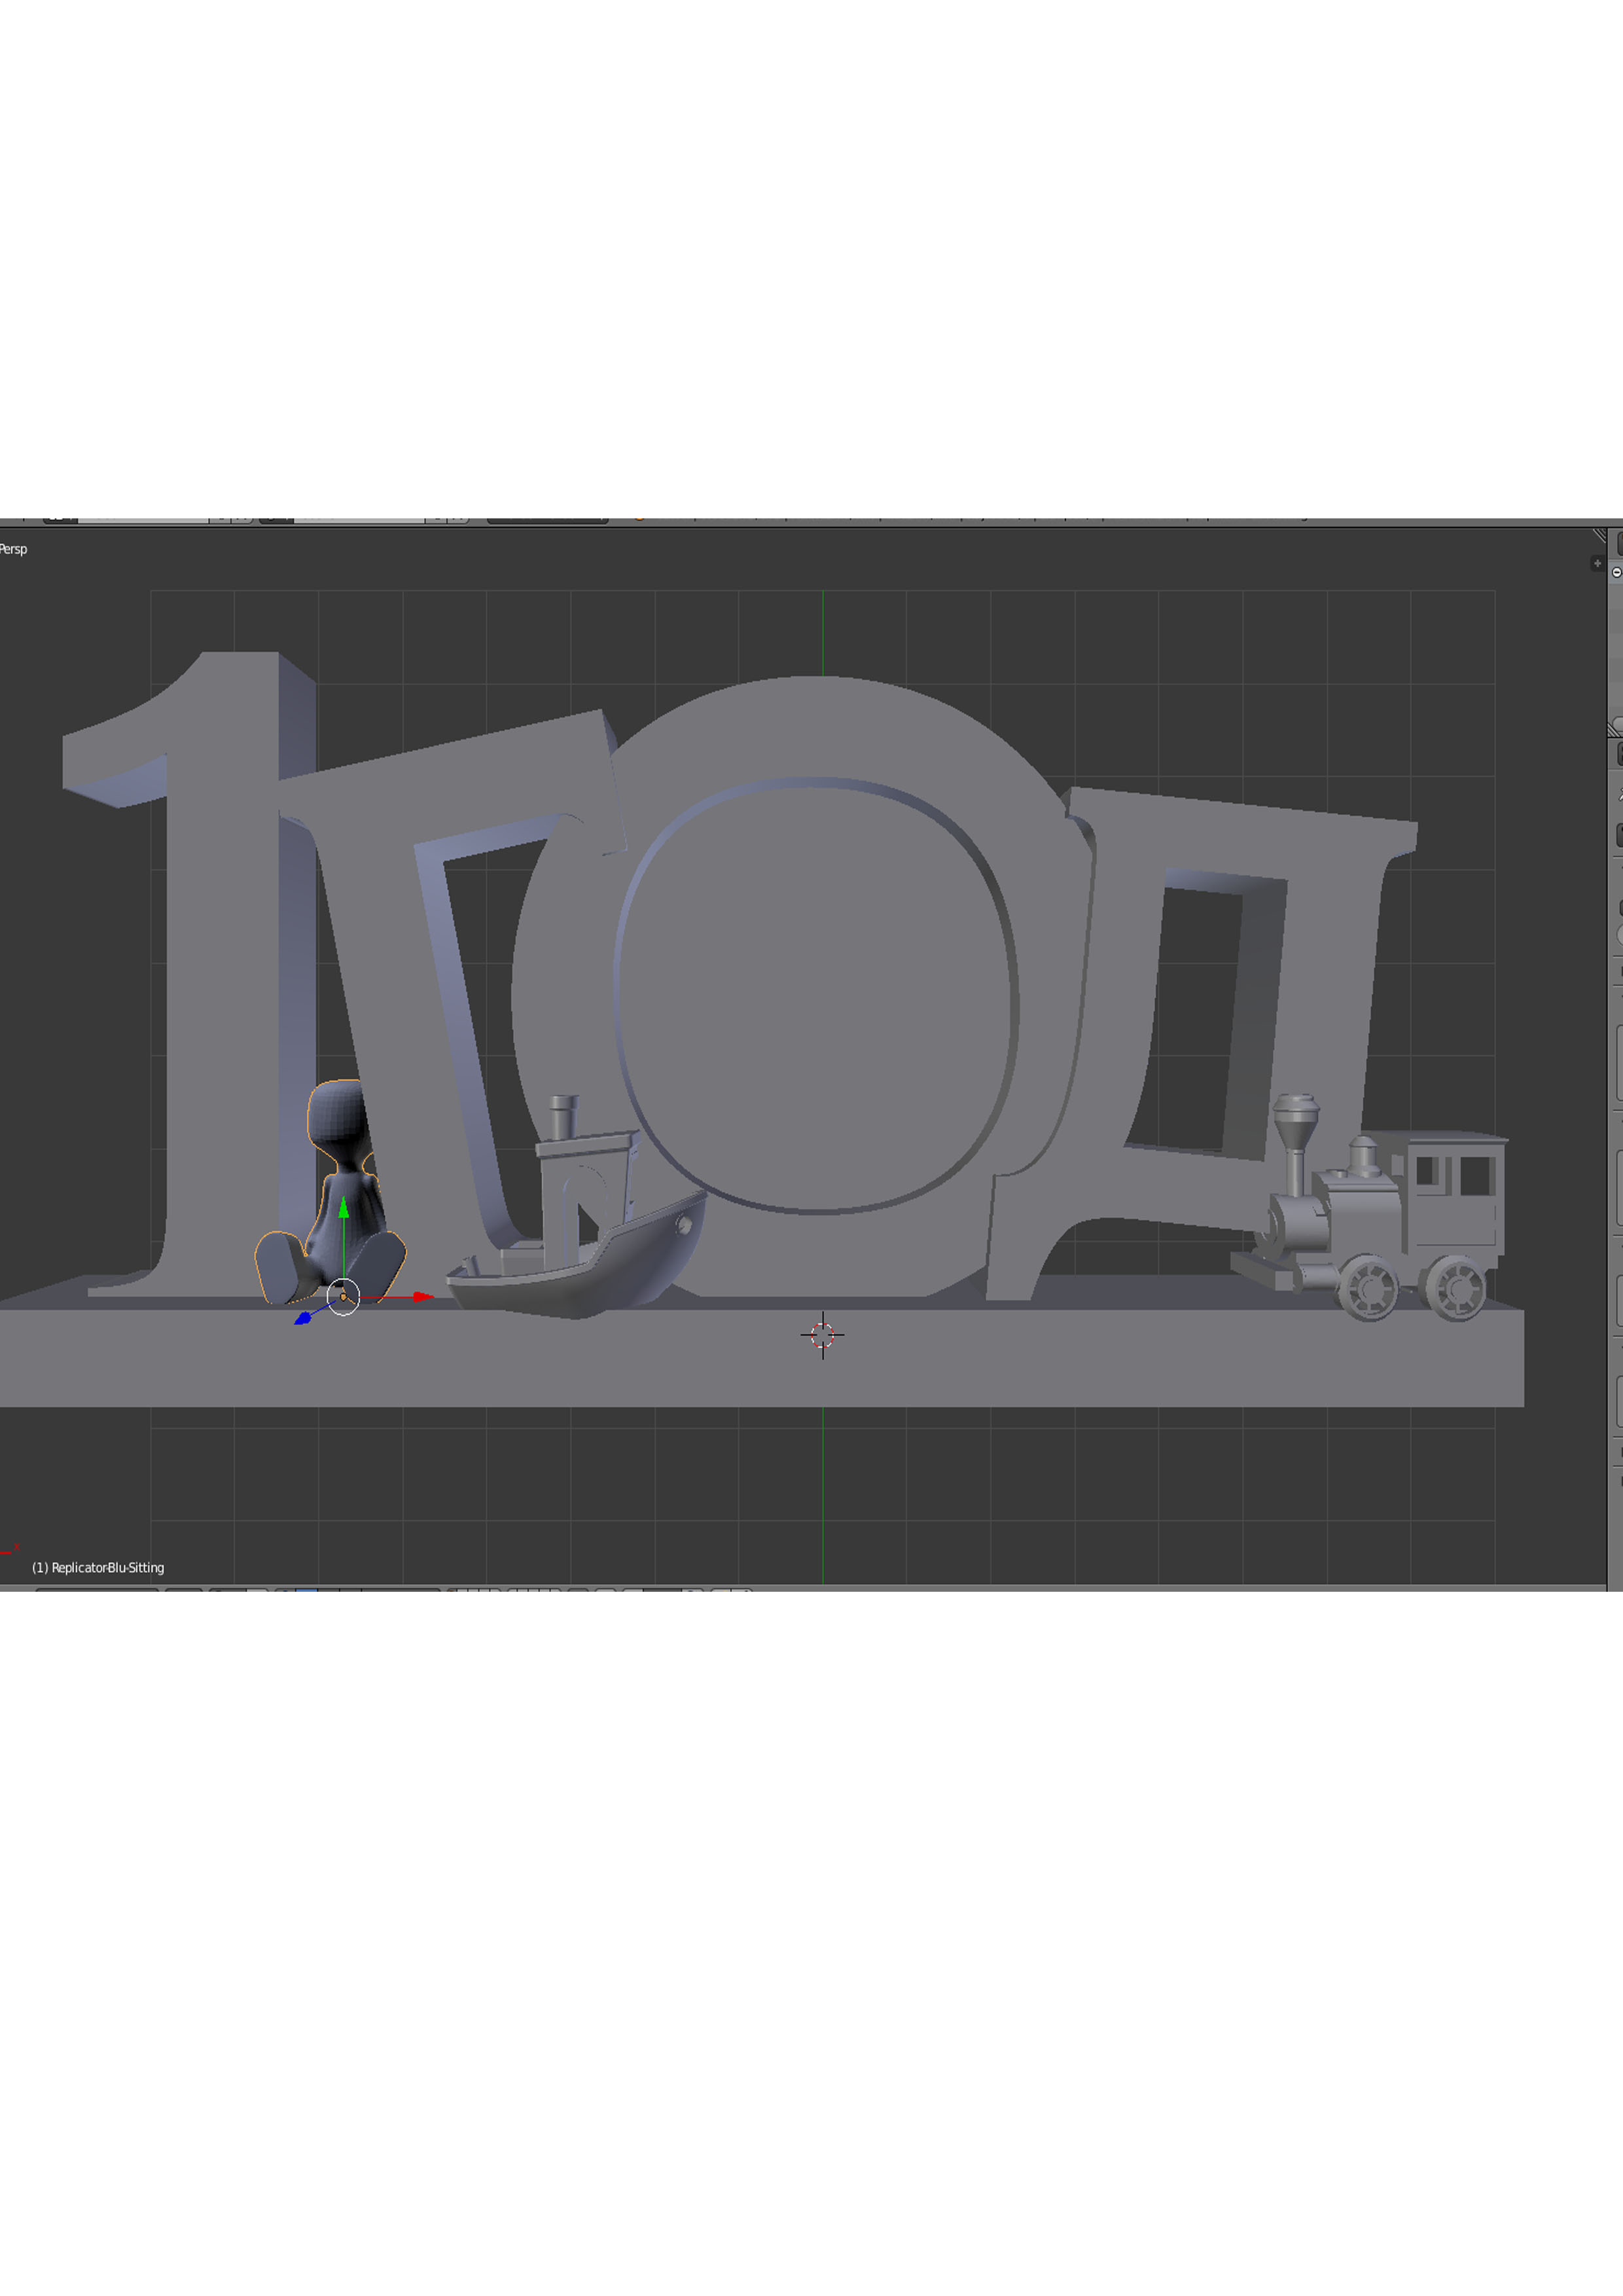Click the white manipulator center circle
The image size is (1623, 2296).
click(x=343, y=1297)
